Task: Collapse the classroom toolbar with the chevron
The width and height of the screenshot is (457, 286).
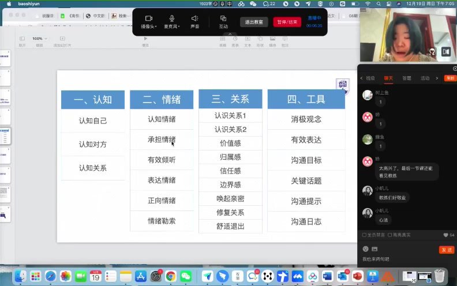Action: point(230,35)
